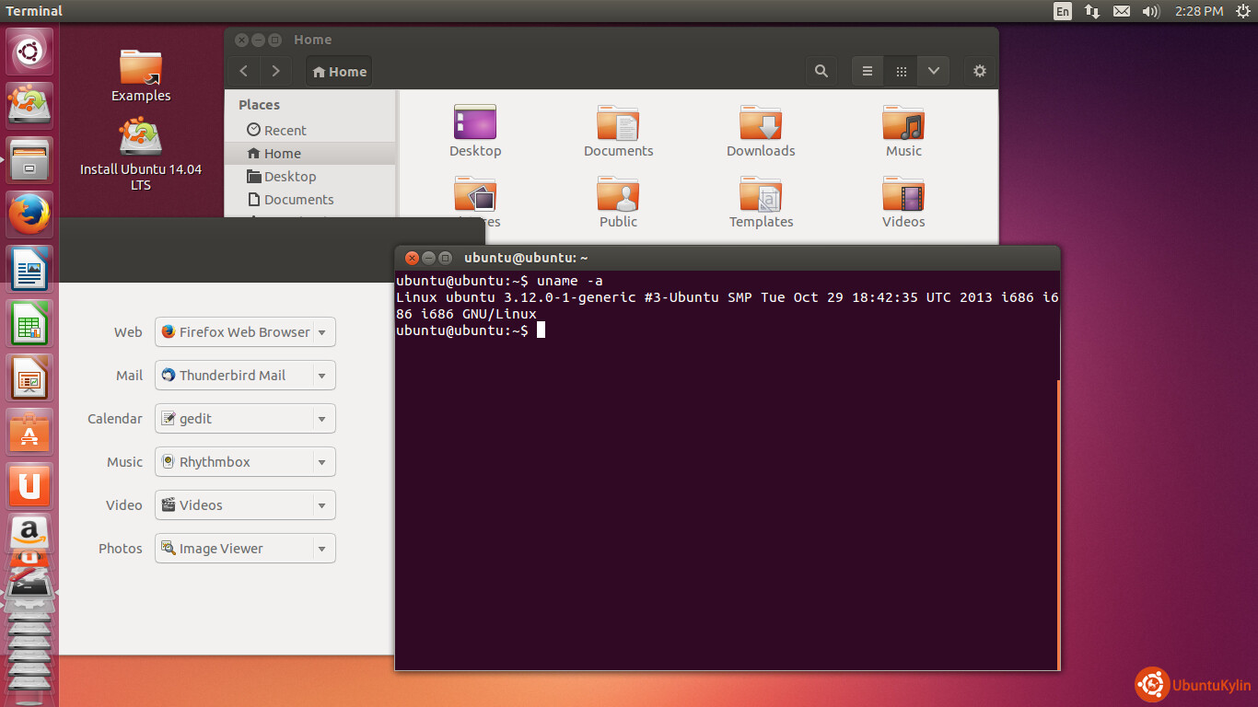Select Recent in Places sidebar
This screenshot has height=707, width=1258.
(x=285, y=131)
